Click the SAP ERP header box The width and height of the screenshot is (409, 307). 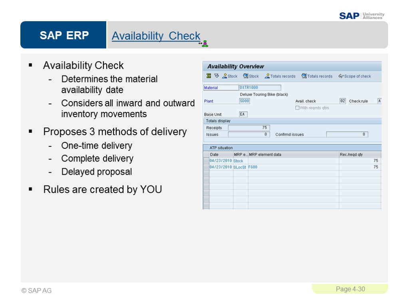(x=64, y=35)
